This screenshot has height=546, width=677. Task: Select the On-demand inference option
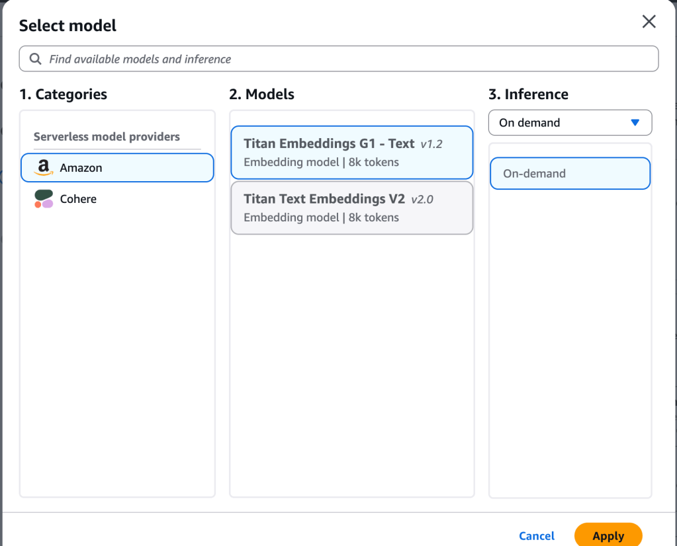tap(569, 174)
